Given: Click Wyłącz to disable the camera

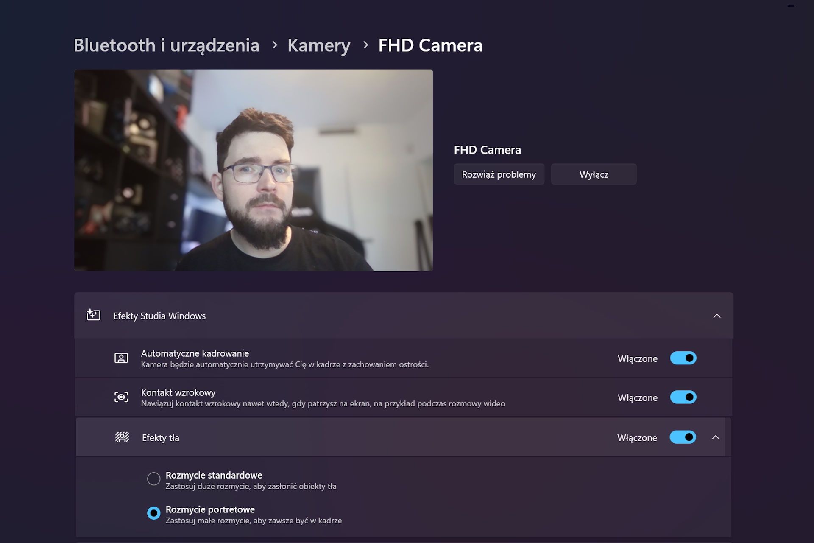Looking at the screenshot, I should [x=594, y=174].
